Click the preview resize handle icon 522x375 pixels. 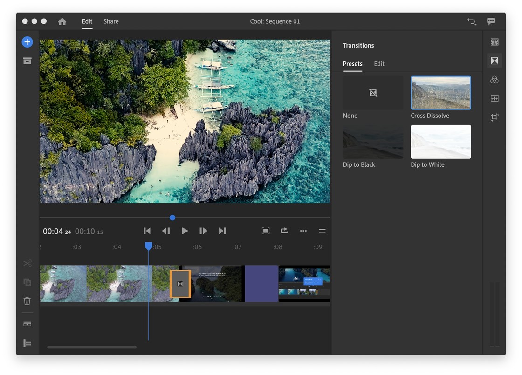(322, 231)
